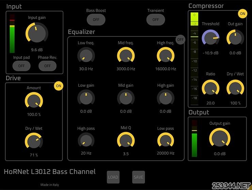Click the Drive Amount knob
The image size is (252, 190).
(34, 100)
